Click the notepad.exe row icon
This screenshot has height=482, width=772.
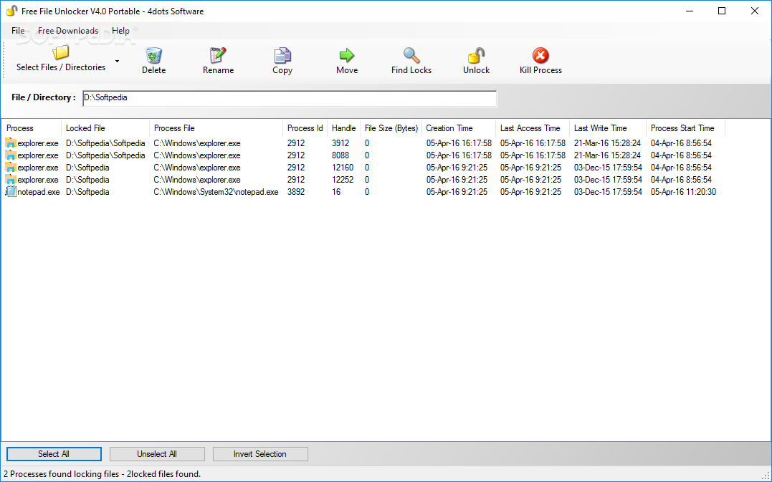[x=11, y=192]
